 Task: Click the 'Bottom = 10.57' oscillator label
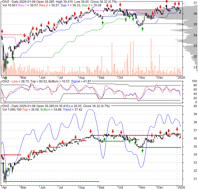click(59, 81)
